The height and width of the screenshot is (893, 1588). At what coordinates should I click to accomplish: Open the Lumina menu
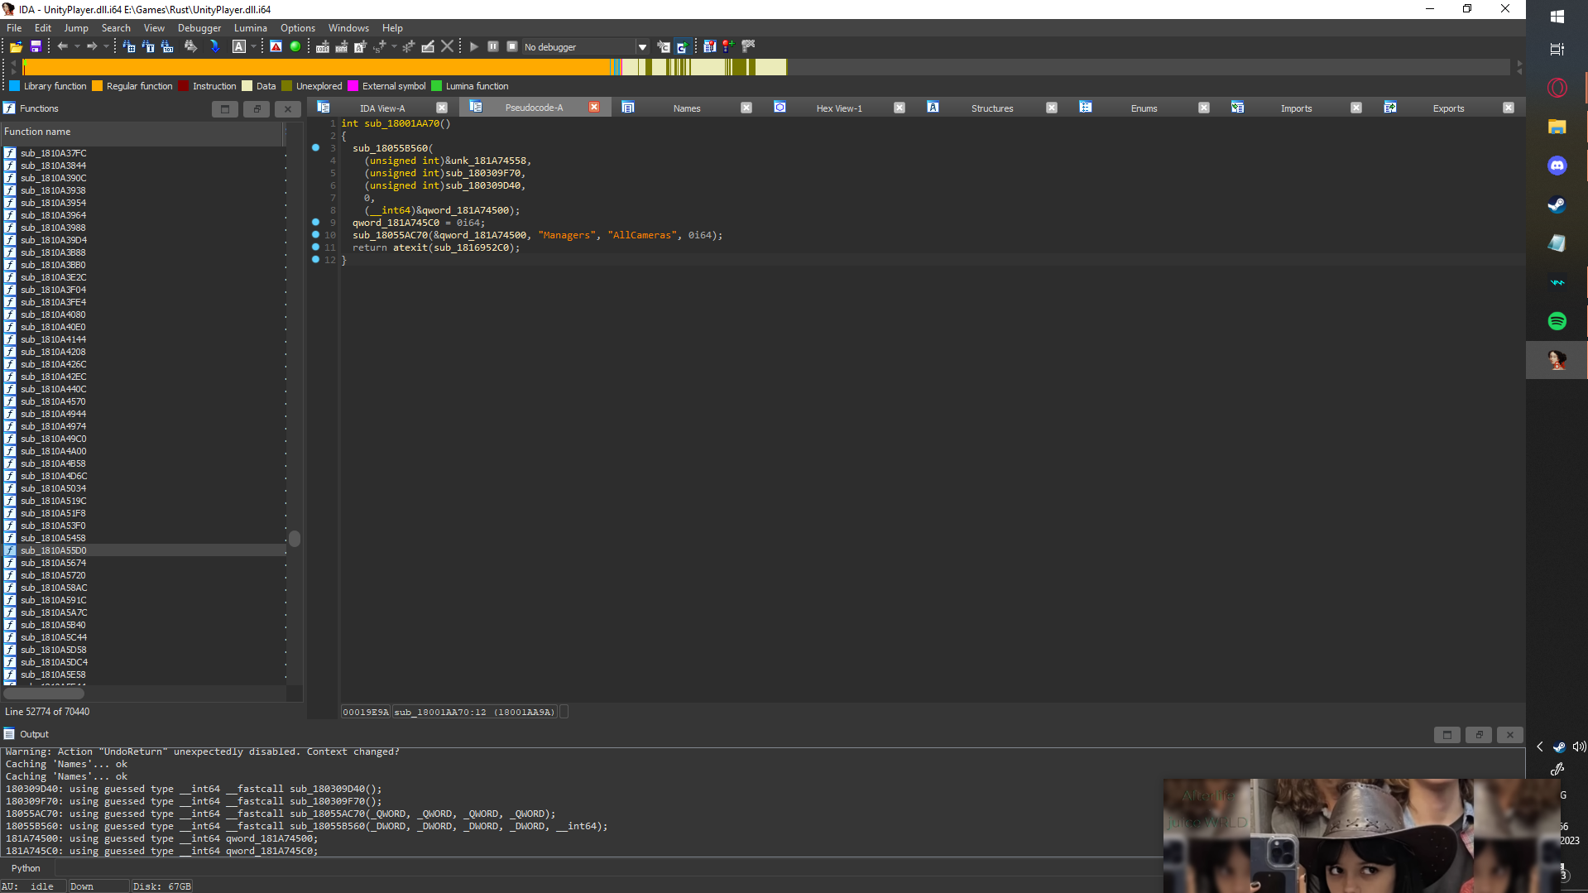251,27
